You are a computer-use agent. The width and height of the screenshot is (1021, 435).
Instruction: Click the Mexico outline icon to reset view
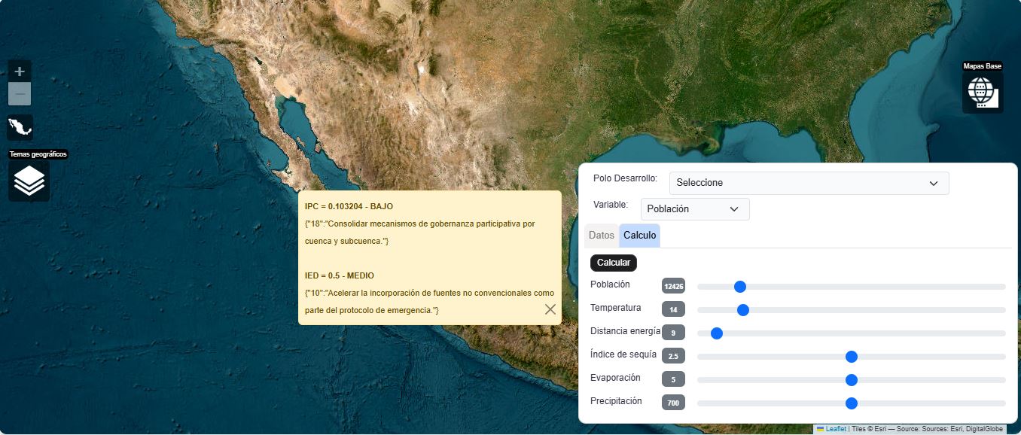coord(19,127)
